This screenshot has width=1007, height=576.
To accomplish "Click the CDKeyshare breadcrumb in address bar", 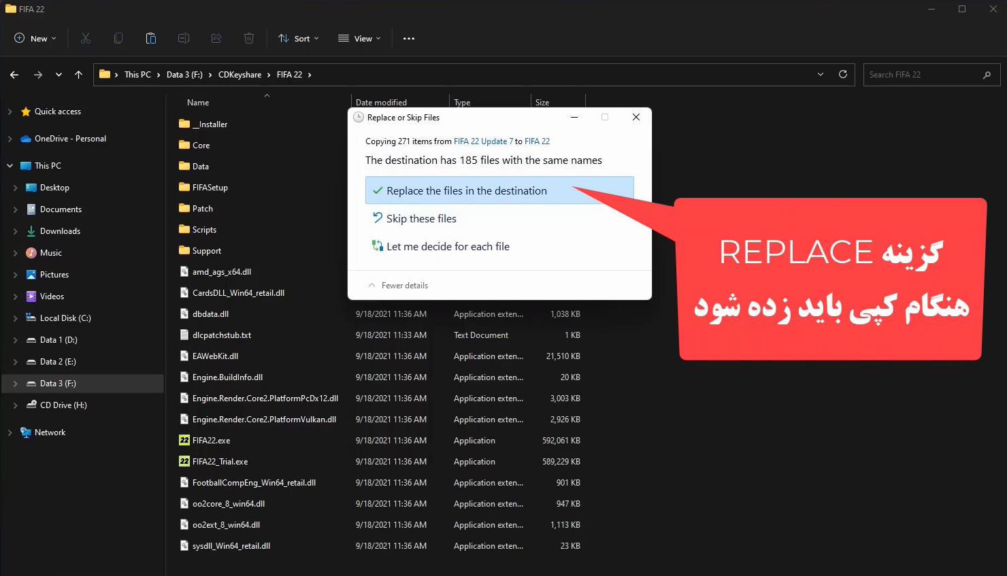I will (240, 75).
